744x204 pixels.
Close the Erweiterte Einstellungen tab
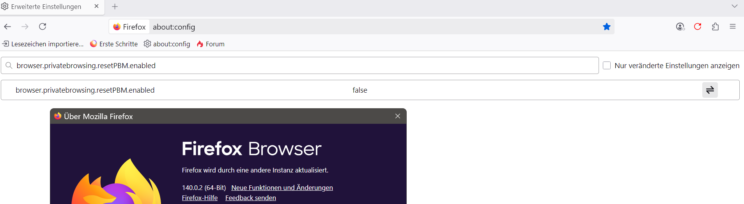(96, 6)
